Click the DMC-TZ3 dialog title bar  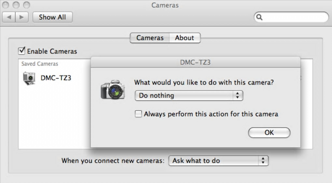tap(195, 62)
